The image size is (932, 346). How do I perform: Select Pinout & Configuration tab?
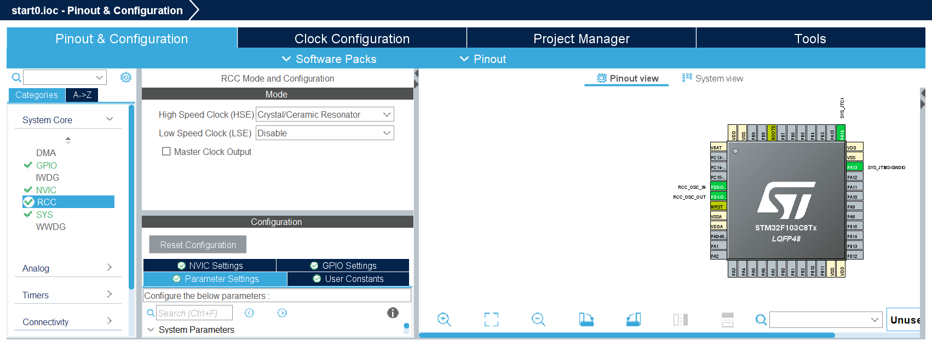tap(122, 38)
